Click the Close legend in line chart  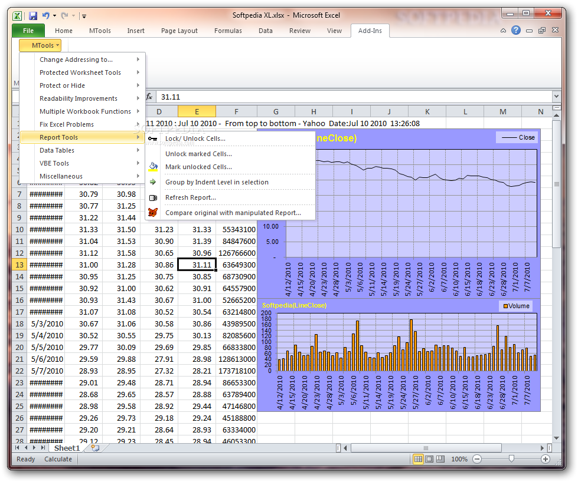pyautogui.click(x=517, y=137)
